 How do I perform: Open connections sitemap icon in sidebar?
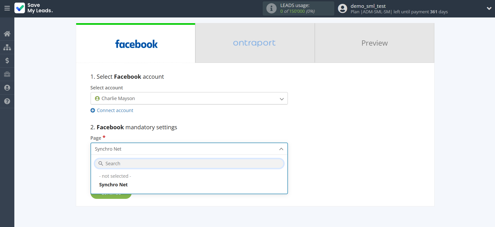click(7, 47)
